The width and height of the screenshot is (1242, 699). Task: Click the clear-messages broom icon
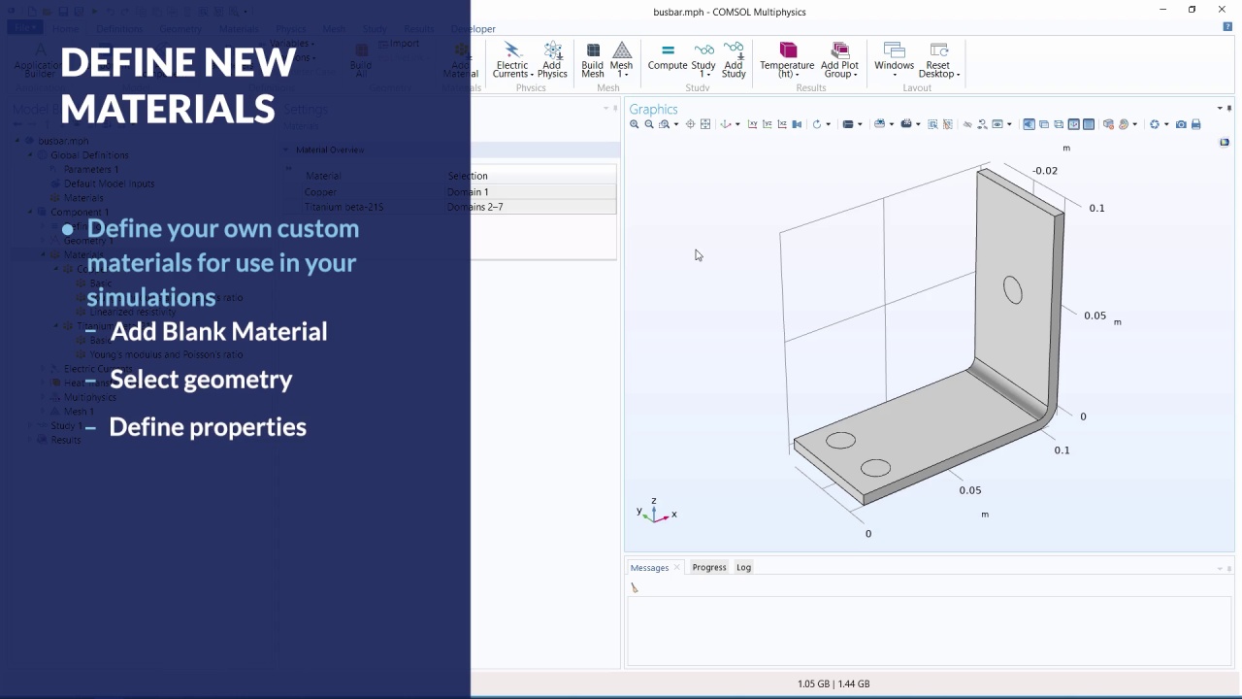pyautogui.click(x=635, y=587)
